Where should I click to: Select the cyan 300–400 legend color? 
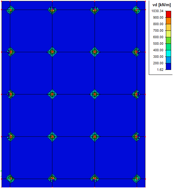[x=168, y=53]
